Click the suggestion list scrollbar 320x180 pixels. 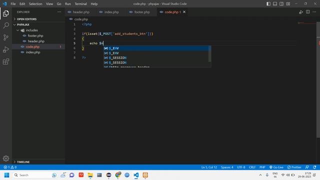click(210, 54)
